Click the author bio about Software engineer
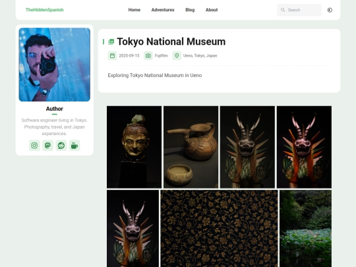356x267 pixels. 55,127
